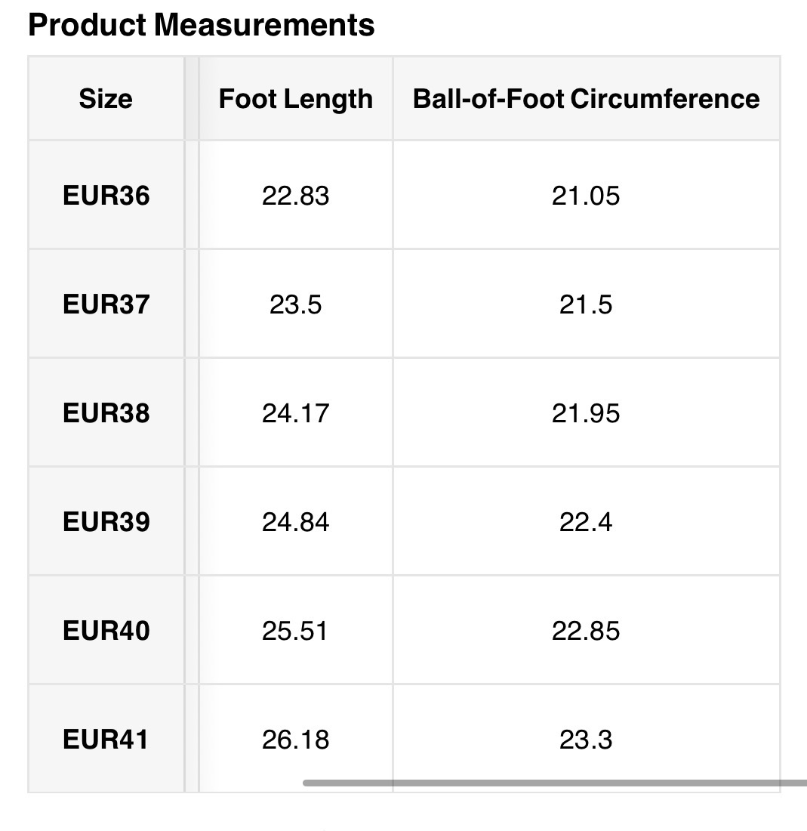
Task: Click the 22.4 circumference value
Action: 586,523
